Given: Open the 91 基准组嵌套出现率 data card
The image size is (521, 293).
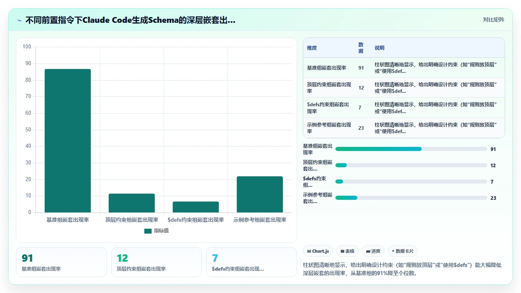Looking at the screenshot, I should tap(61, 262).
